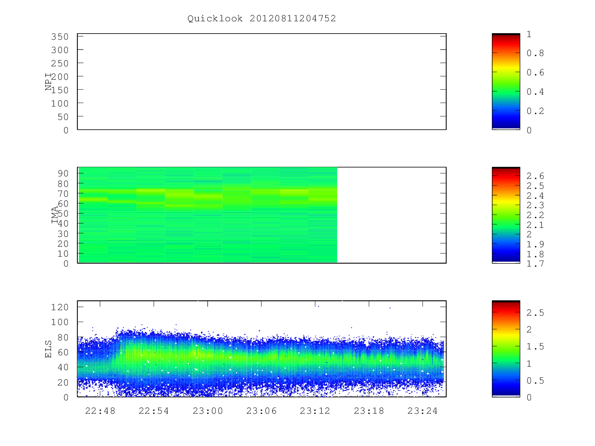Viewport: 595px width, 446px height.
Task: Click the 0.2 label on NPI colorbar
Action: click(x=535, y=111)
